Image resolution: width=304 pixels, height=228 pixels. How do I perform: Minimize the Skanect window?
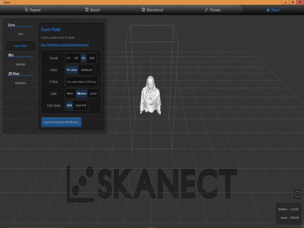coord(285,2)
